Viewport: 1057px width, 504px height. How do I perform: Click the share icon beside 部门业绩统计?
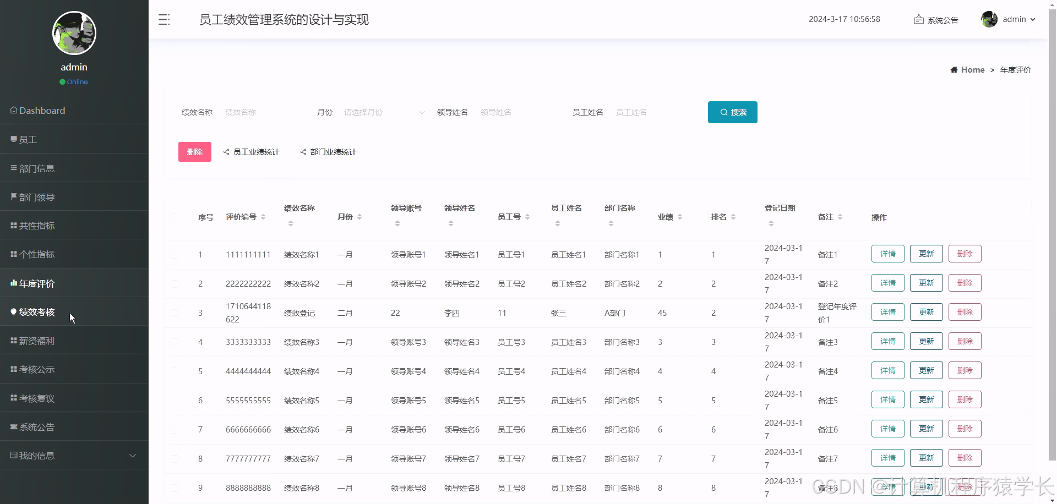[303, 152]
